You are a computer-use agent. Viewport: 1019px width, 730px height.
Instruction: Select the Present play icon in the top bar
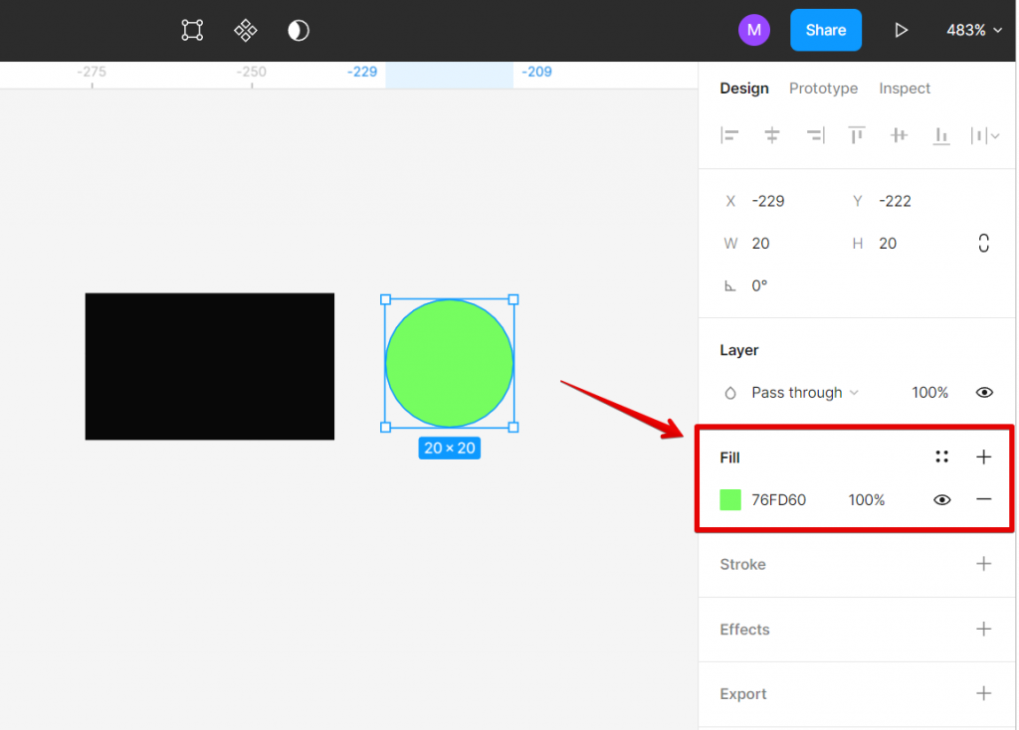point(901,30)
